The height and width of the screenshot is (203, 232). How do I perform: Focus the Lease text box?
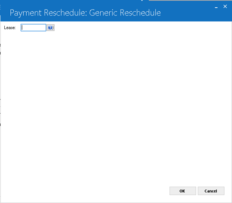(33, 28)
